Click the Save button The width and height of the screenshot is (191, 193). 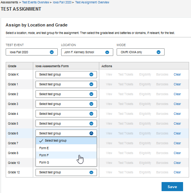point(172,187)
